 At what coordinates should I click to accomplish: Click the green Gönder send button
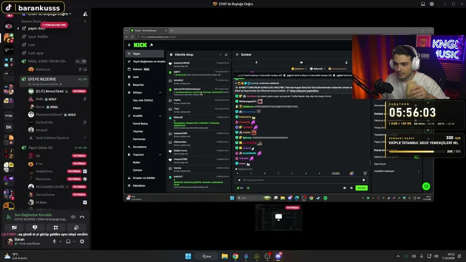pos(362,188)
